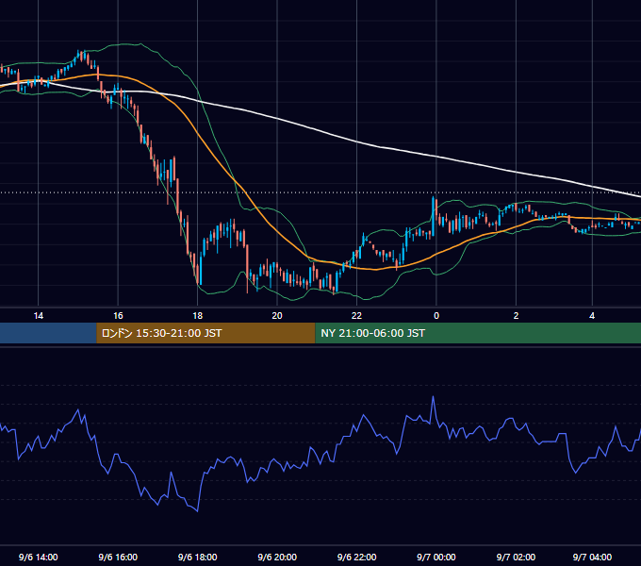Click the ロンドン 15:30-21:00 JST session bar
This screenshot has width=641, height=566.
[205, 333]
